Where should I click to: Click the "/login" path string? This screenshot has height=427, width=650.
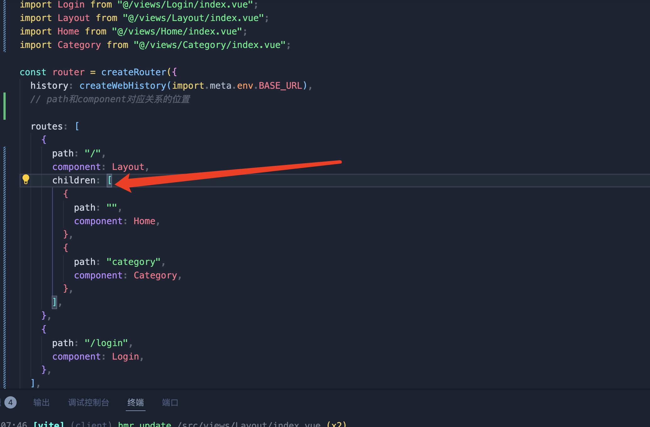[x=106, y=343]
